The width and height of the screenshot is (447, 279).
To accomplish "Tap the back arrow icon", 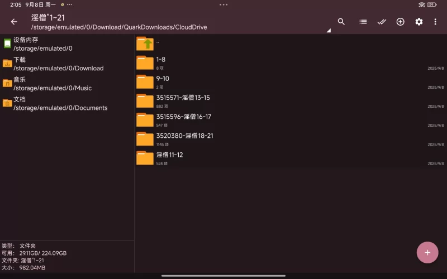I will (13, 22).
